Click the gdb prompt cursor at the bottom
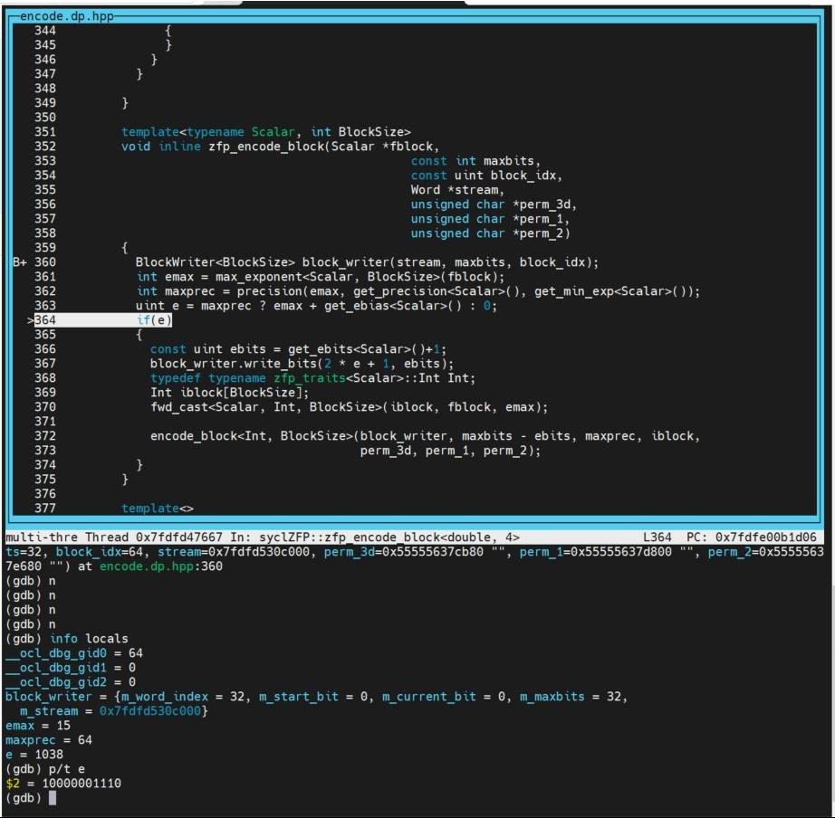 [x=53, y=798]
